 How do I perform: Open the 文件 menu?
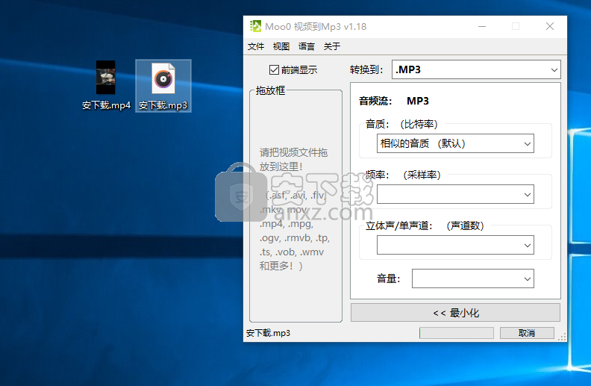[255, 46]
